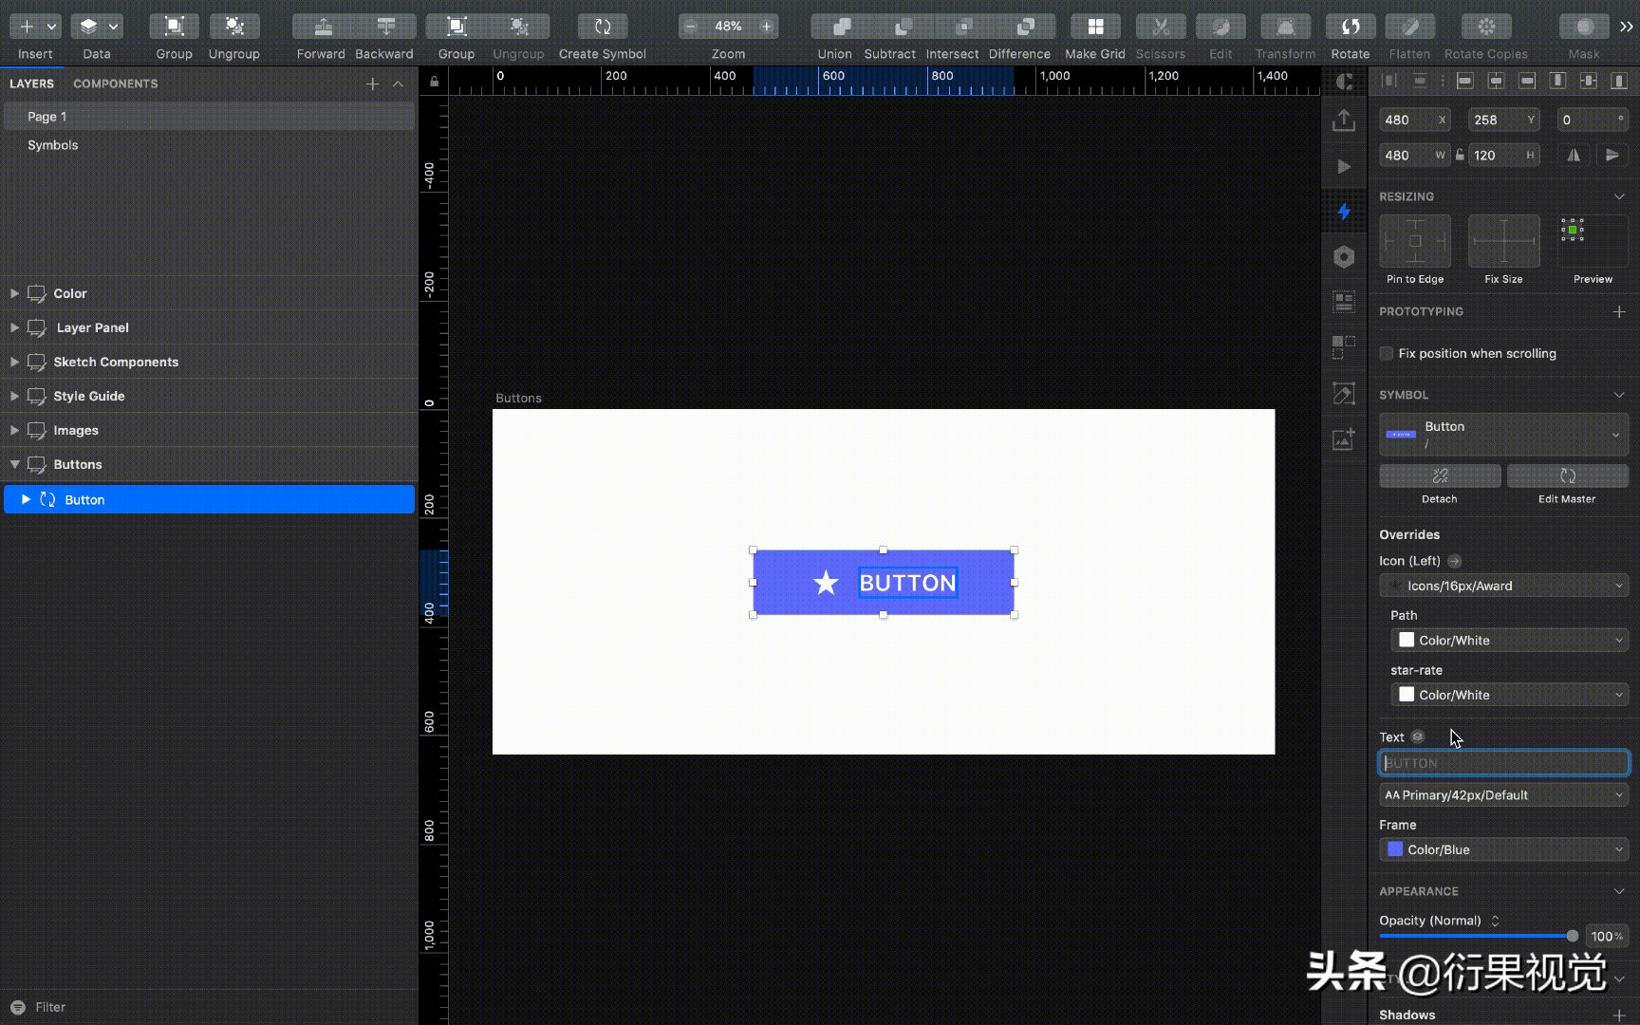The height and width of the screenshot is (1025, 1640).
Task: Click the export upload icon in side strip
Action: click(x=1343, y=121)
